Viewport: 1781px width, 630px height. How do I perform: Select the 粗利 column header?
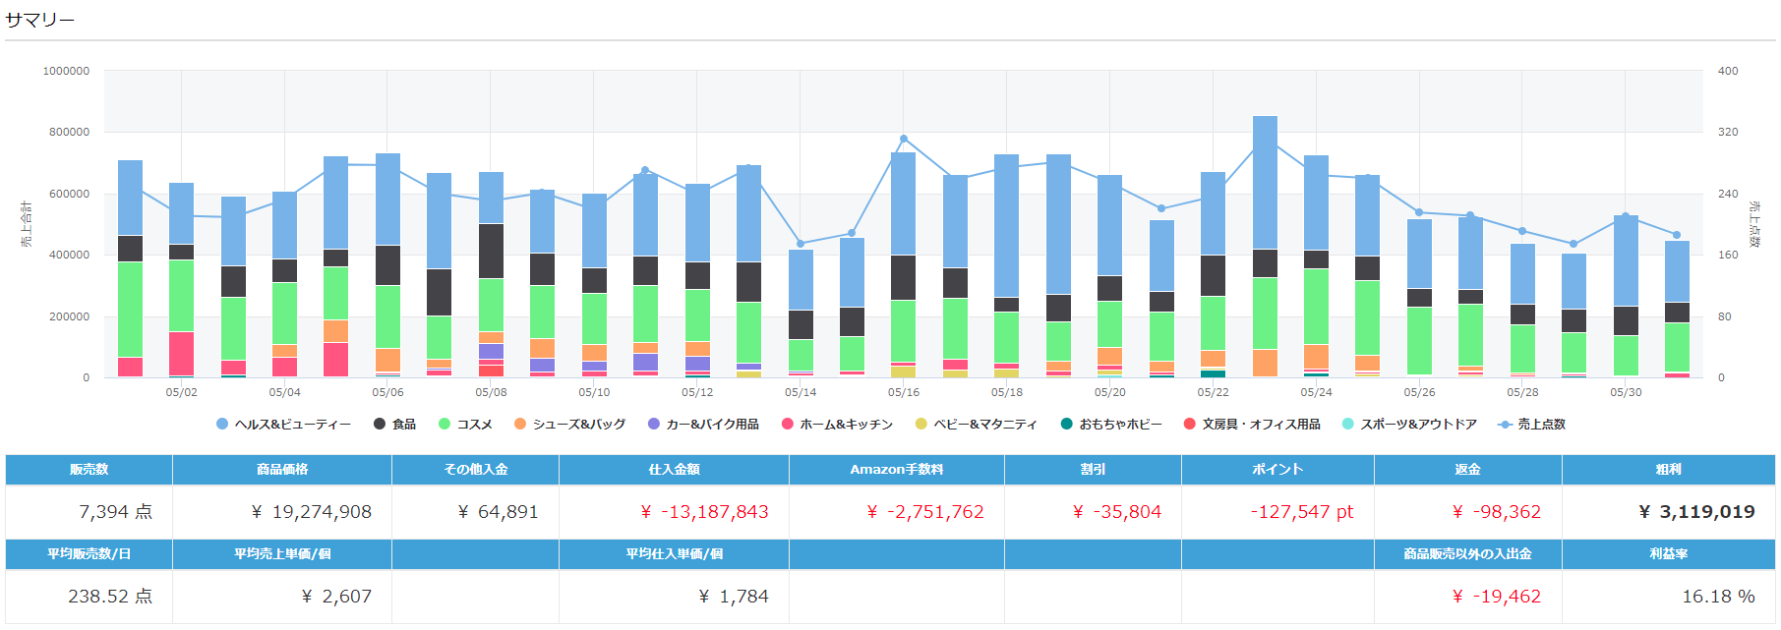[x=1668, y=470]
